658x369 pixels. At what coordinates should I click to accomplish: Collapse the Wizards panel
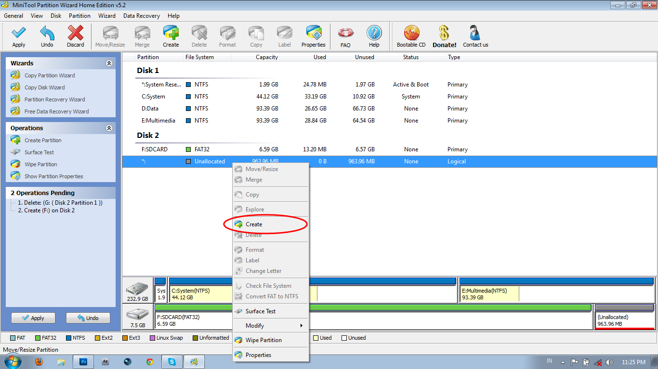109,63
